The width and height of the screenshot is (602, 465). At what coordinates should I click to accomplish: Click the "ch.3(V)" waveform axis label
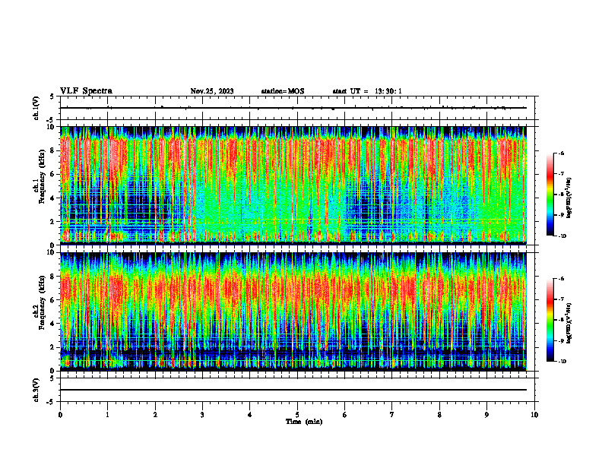(36, 390)
